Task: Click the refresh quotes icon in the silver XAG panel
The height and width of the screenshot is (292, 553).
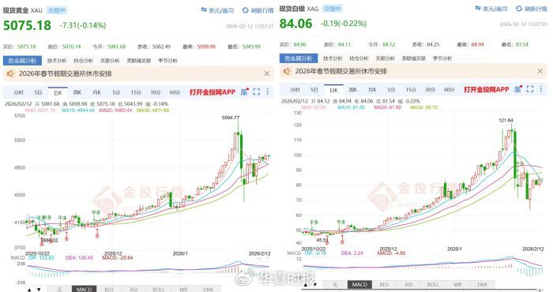Action: pyautogui.click(x=519, y=9)
